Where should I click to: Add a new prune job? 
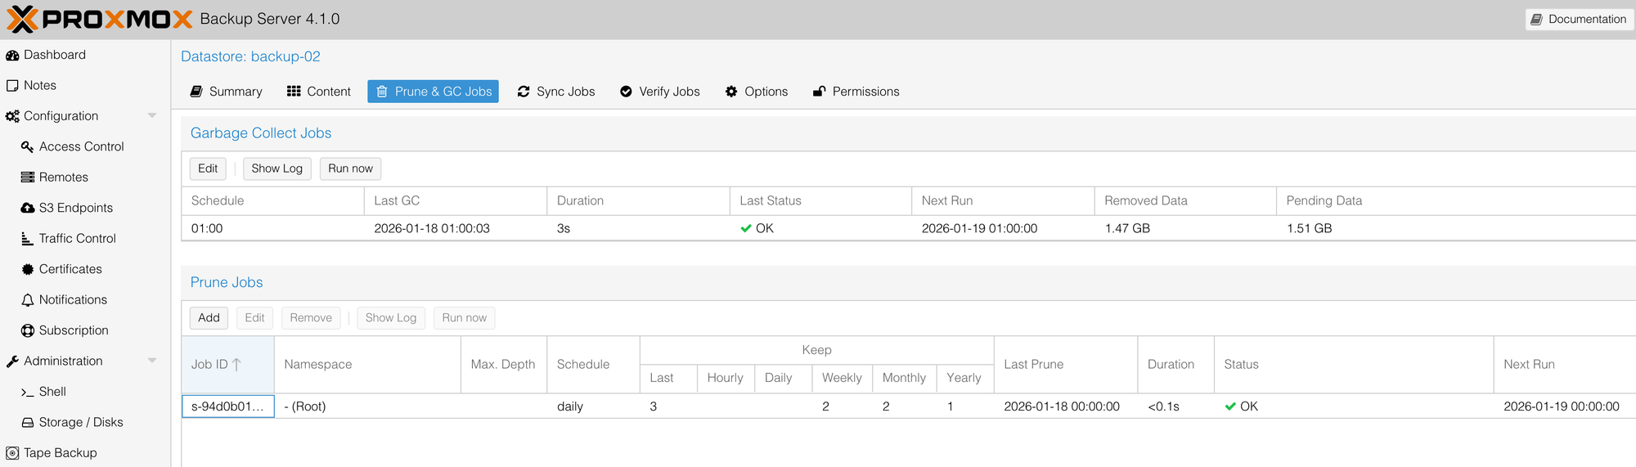pyautogui.click(x=209, y=318)
